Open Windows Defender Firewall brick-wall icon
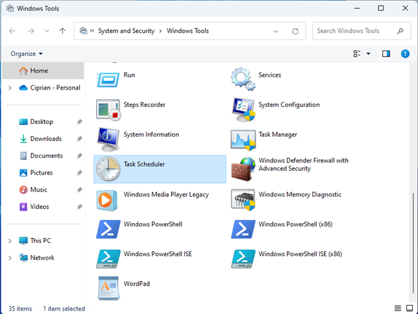The width and height of the screenshot is (418, 314). 243,169
